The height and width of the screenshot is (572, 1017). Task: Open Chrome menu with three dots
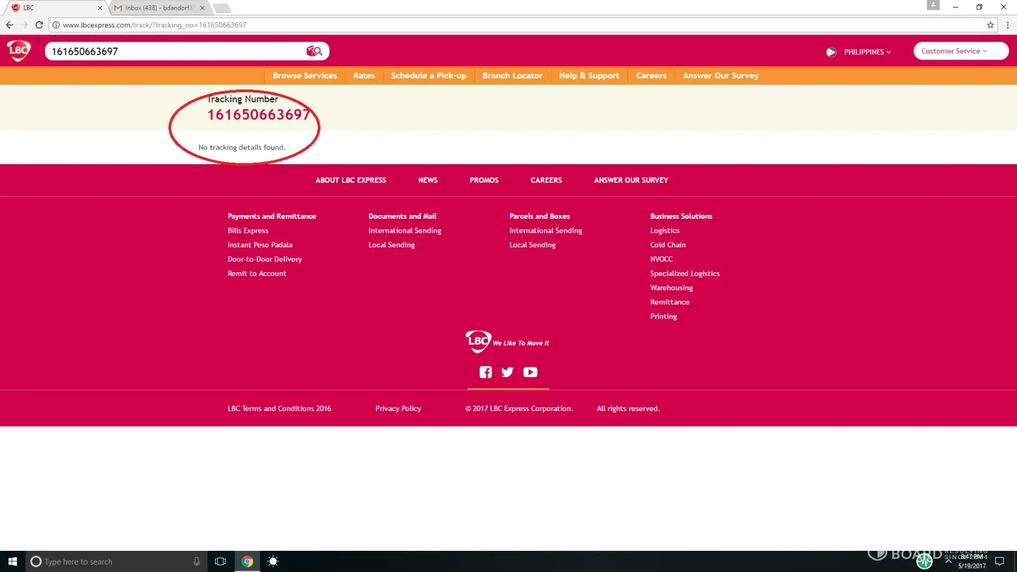coord(1007,25)
